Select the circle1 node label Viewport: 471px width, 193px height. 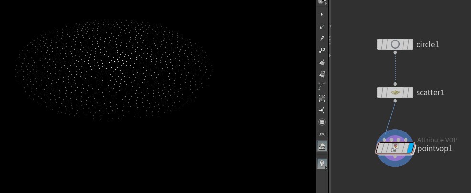tap(428, 45)
